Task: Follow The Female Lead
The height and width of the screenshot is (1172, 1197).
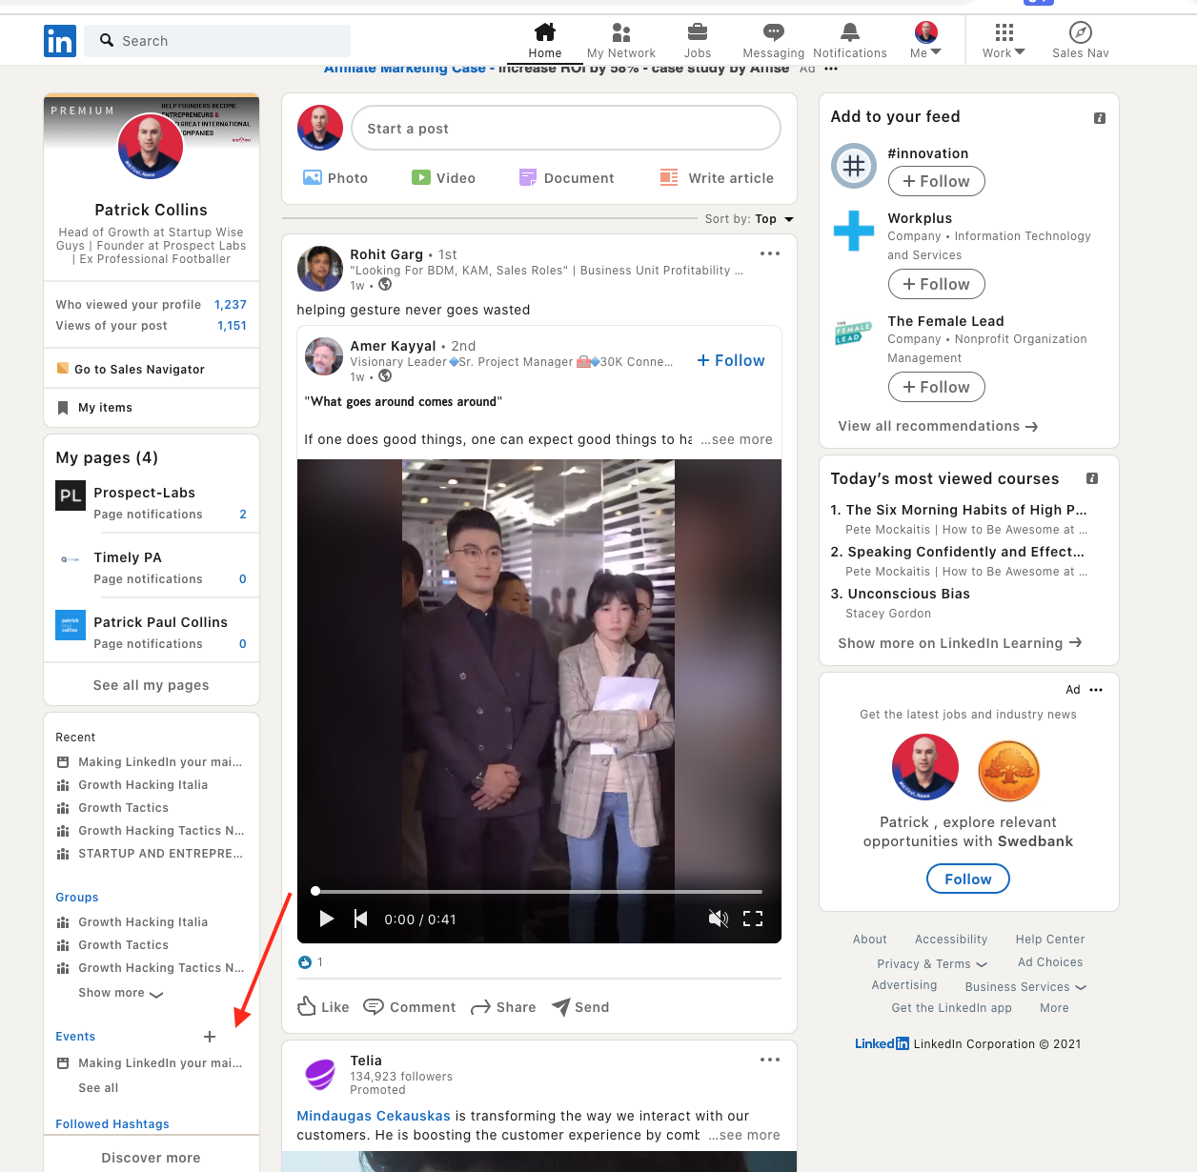Action: (x=936, y=387)
